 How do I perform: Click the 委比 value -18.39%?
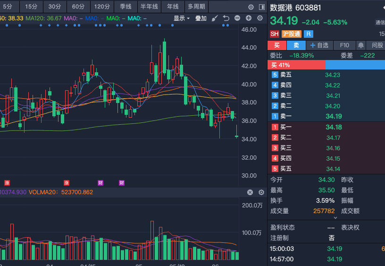[301, 56]
